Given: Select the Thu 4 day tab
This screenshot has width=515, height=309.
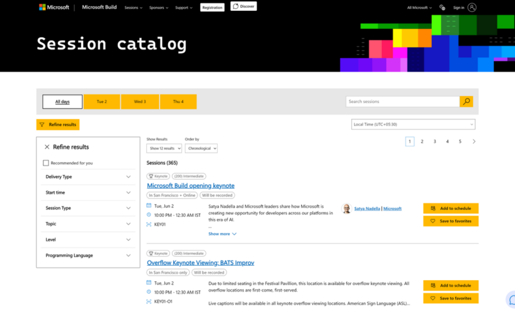Looking at the screenshot, I should coord(178,102).
